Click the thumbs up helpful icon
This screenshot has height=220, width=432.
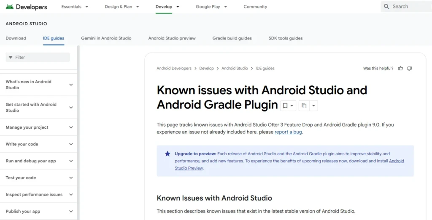click(x=400, y=69)
